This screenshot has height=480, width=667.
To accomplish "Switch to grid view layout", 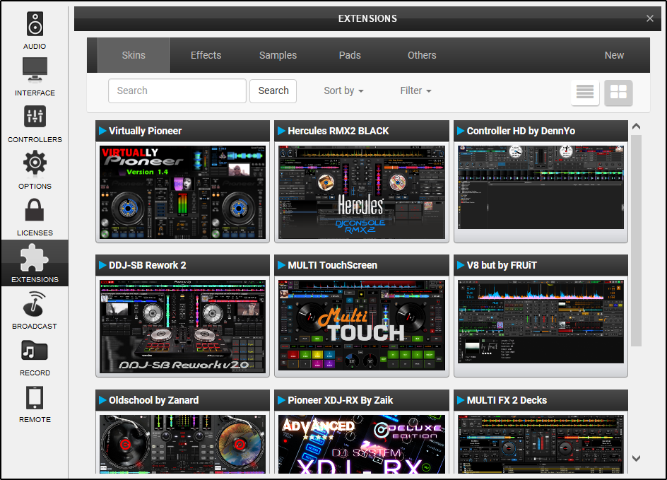I will pyautogui.click(x=618, y=92).
